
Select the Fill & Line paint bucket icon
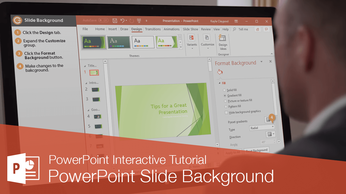[x=219, y=72]
